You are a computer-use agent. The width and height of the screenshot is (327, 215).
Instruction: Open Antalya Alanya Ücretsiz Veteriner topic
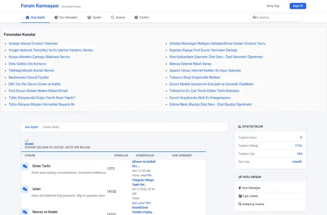tap(33, 44)
